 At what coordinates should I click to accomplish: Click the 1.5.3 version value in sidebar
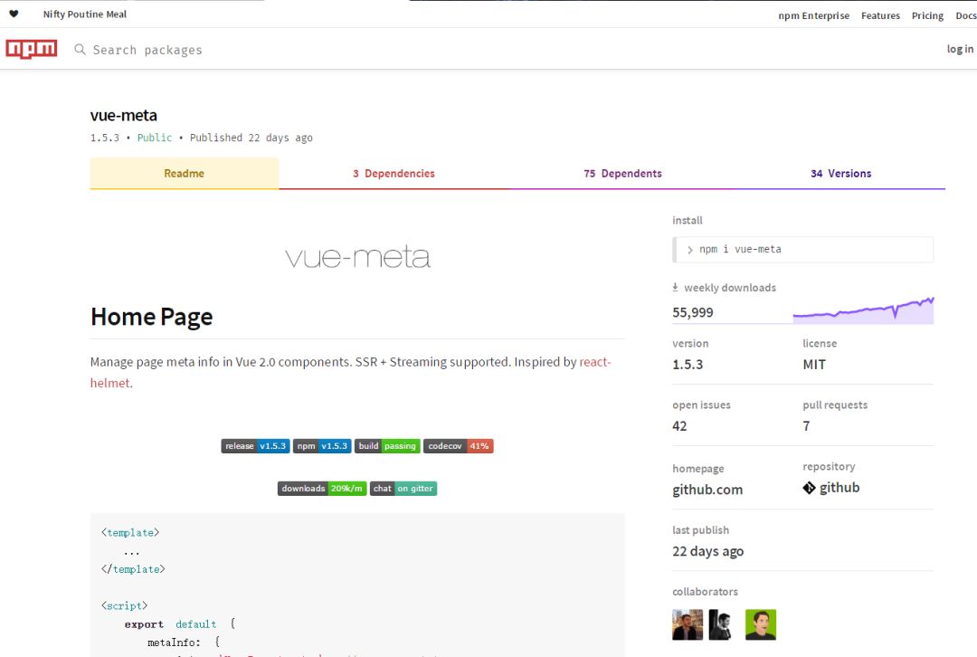click(x=688, y=365)
